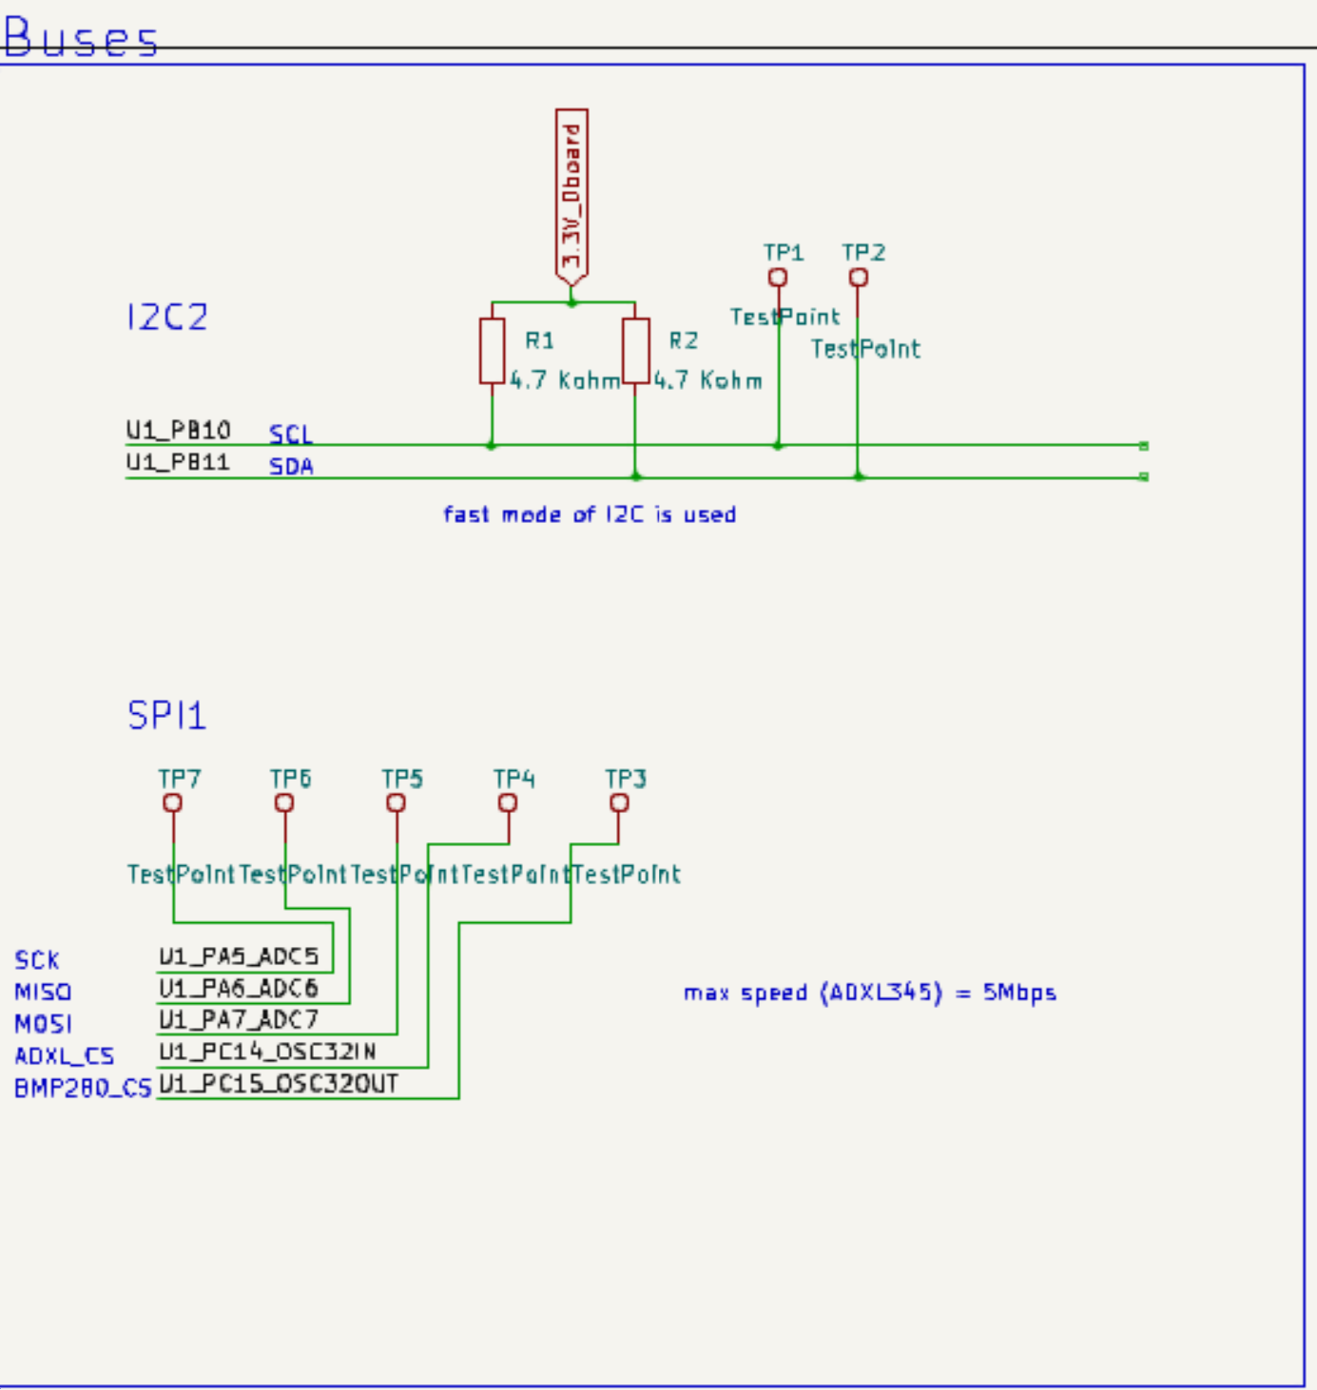Select the I2C2 section heading
The width and height of the screenshot is (1317, 1390).
tap(167, 317)
